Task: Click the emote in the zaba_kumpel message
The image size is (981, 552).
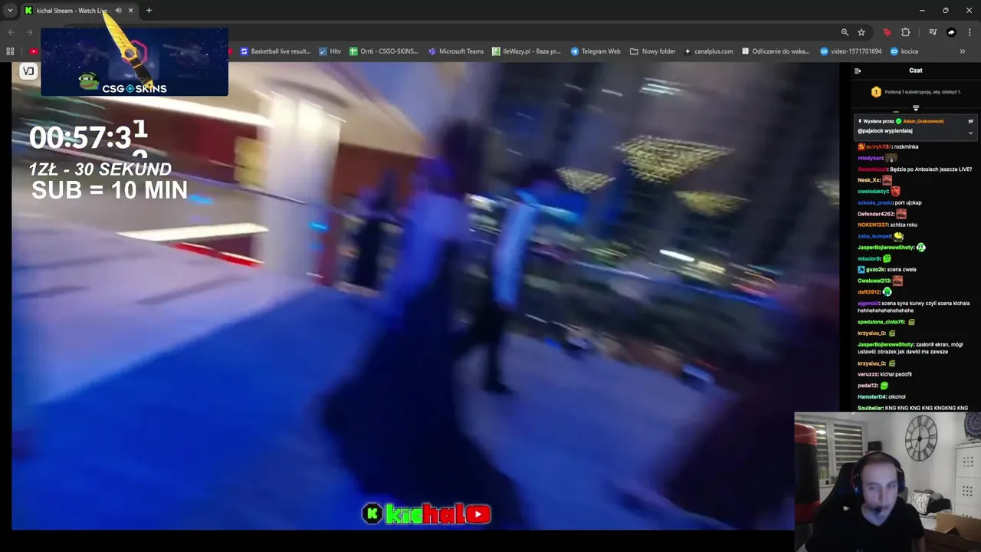Action: click(x=898, y=236)
